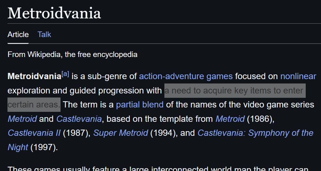Click the Metroidvania page title heading
Image resolution: width=321 pixels, height=171 pixels.
54,13
